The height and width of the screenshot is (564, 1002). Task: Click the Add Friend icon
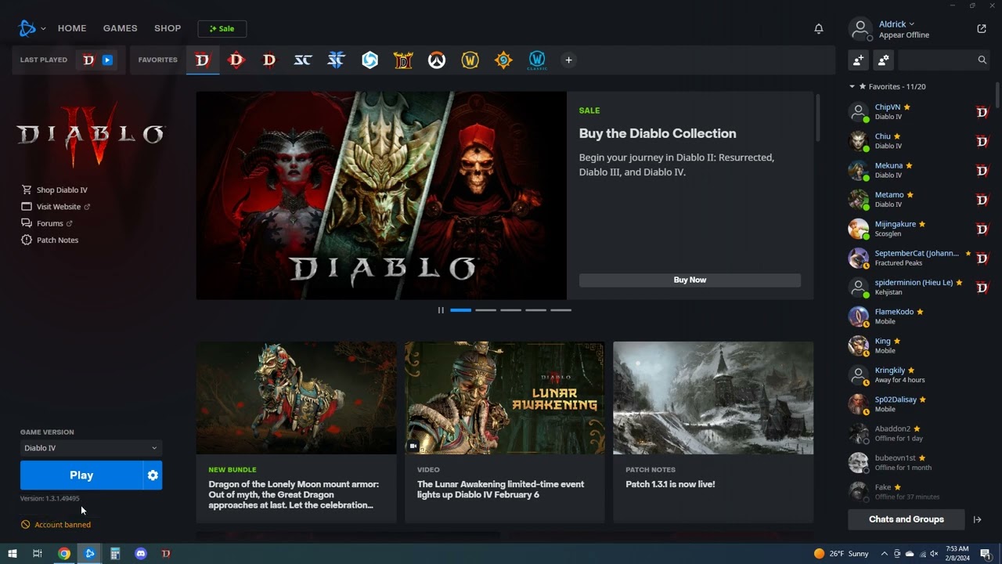[859, 60]
